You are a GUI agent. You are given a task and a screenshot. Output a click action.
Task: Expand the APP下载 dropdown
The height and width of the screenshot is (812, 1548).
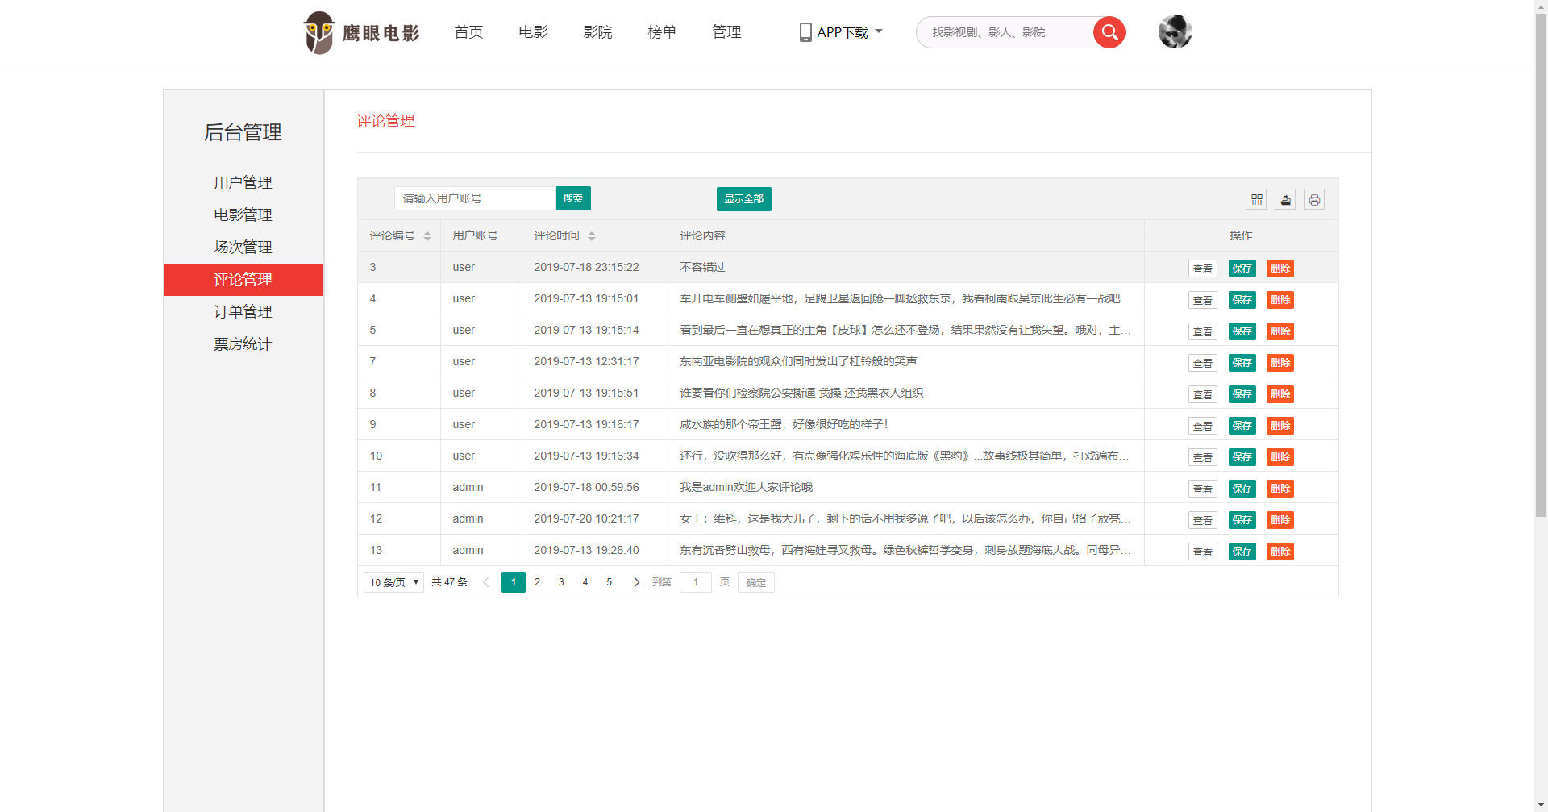click(x=842, y=32)
